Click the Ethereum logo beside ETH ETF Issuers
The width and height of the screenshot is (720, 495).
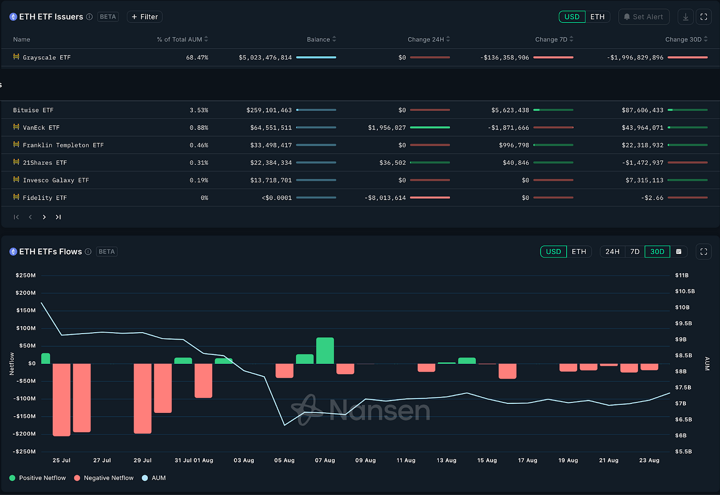click(x=13, y=17)
